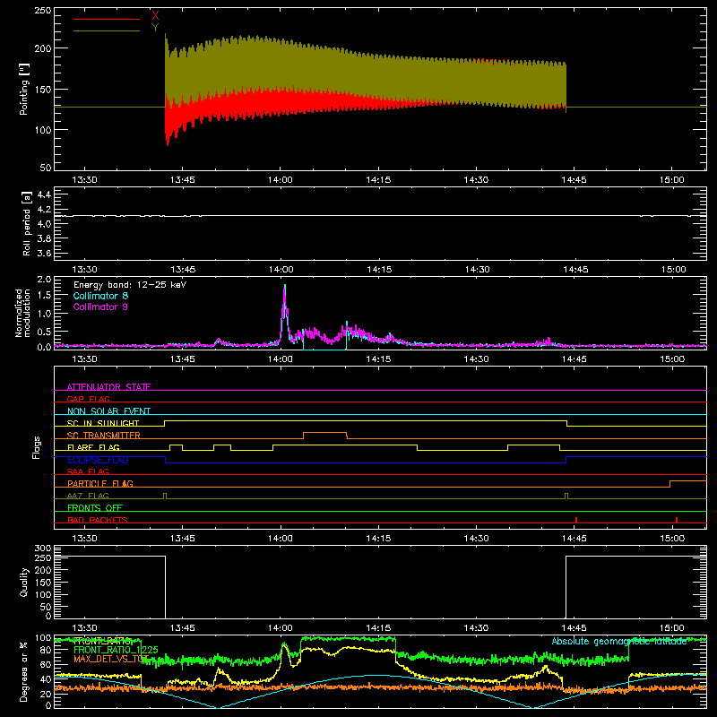Select the NON_SOLAR_EVENT flag label
Screen dimensions: 717x717
(x=108, y=411)
